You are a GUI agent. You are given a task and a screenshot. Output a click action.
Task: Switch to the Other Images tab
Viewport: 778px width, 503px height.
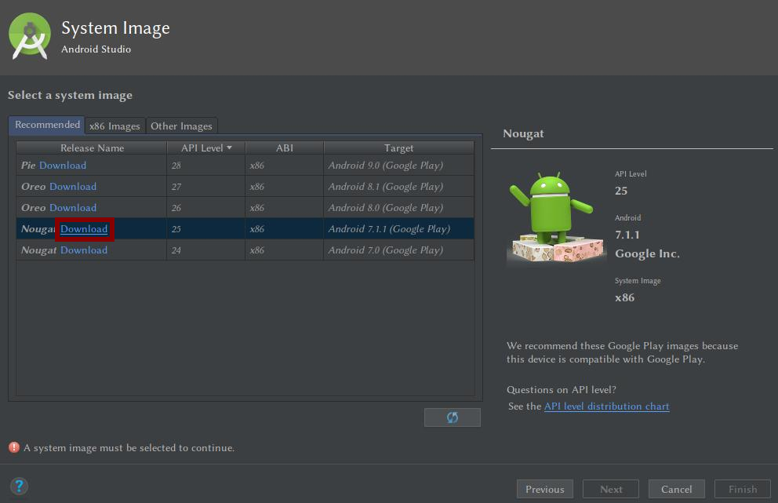(x=181, y=126)
